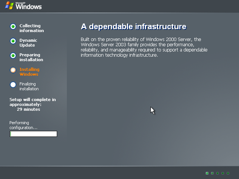
Task: Click the 'Setup will complete in approximately' text
Action: [32, 102]
